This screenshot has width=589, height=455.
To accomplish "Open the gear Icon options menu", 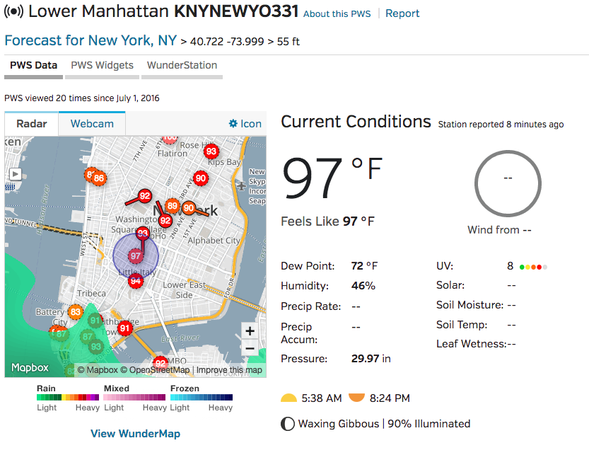I will click(x=245, y=124).
